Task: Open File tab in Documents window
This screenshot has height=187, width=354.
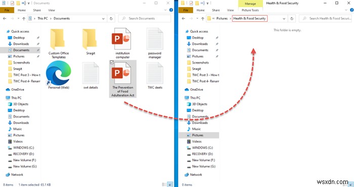Action: [7, 10]
